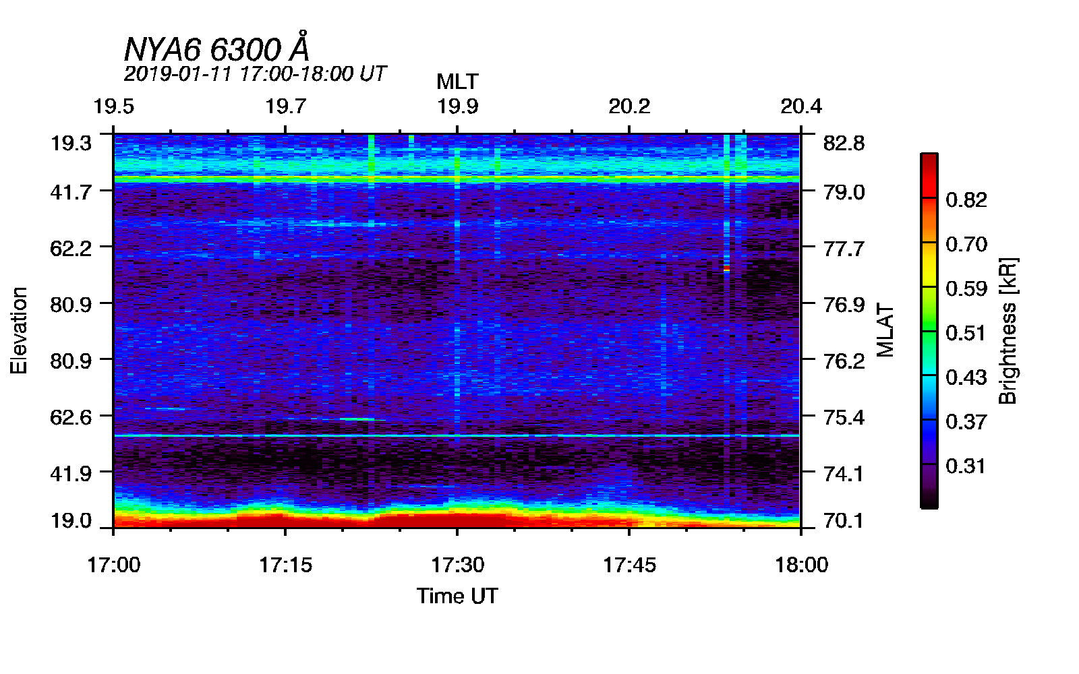This screenshot has height=674, width=1079.
Task: Pick the MLAT tick value 76.2
Action: click(x=844, y=361)
